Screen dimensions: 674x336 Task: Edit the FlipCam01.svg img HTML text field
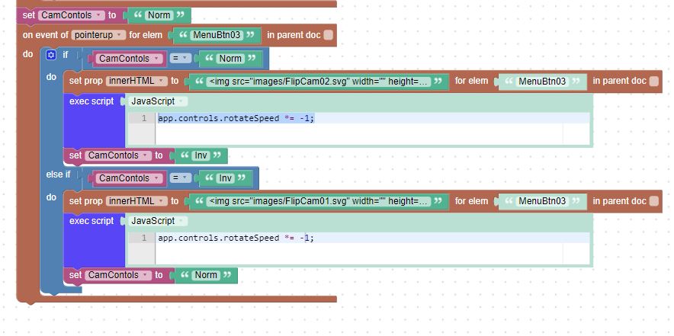(x=319, y=201)
